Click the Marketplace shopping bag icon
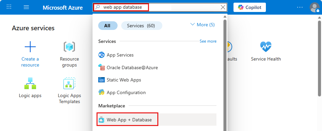The image size is (322, 131). coord(102,120)
